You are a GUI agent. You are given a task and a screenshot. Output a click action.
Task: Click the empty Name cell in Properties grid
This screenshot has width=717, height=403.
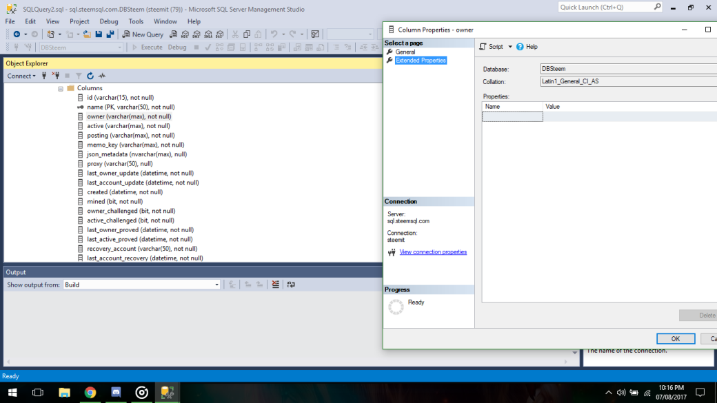click(x=512, y=116)
